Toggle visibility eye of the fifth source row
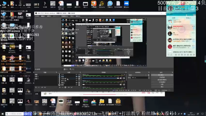Image resolution: width=206 pixels, height=116 pixels. 76,83
